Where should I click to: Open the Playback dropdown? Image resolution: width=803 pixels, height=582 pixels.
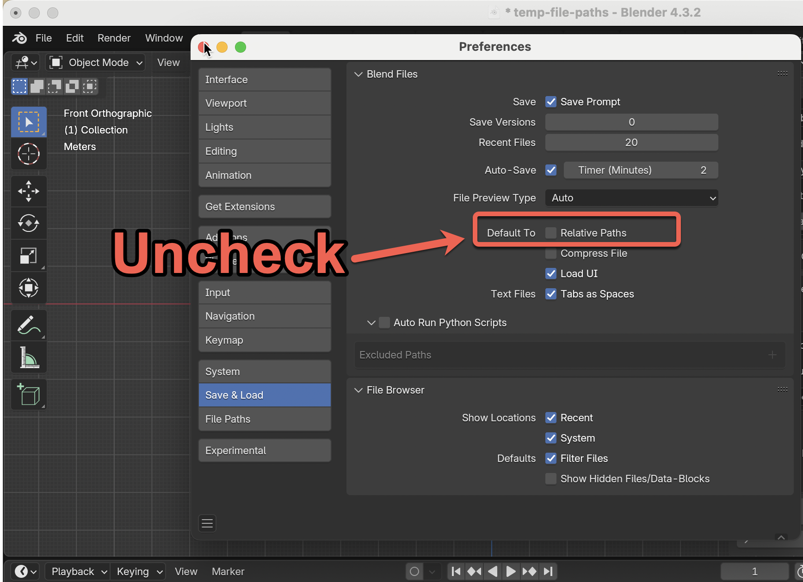[77, 571]
